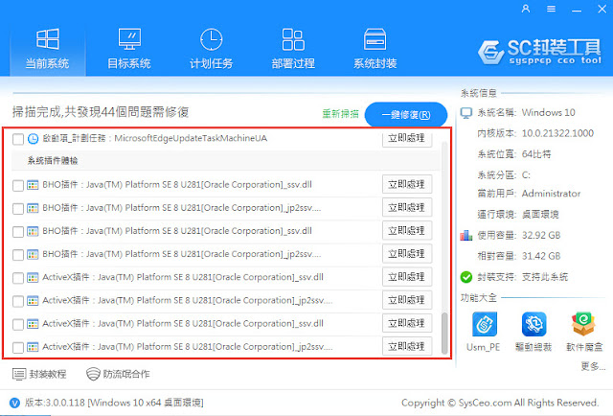Select the 部署过程 tab
The width and height of the screenshot is (613, 416).
[293, 49]
